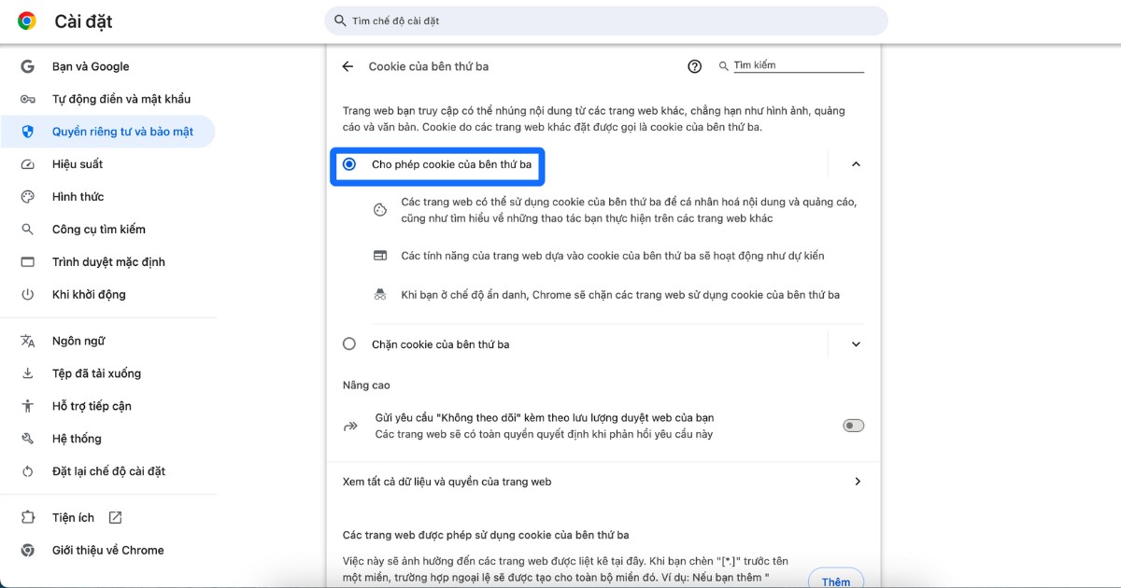Screen dimensions: 1121x588
Task: Click the incognito icon in the cookie description
Action: click(380, 294)
